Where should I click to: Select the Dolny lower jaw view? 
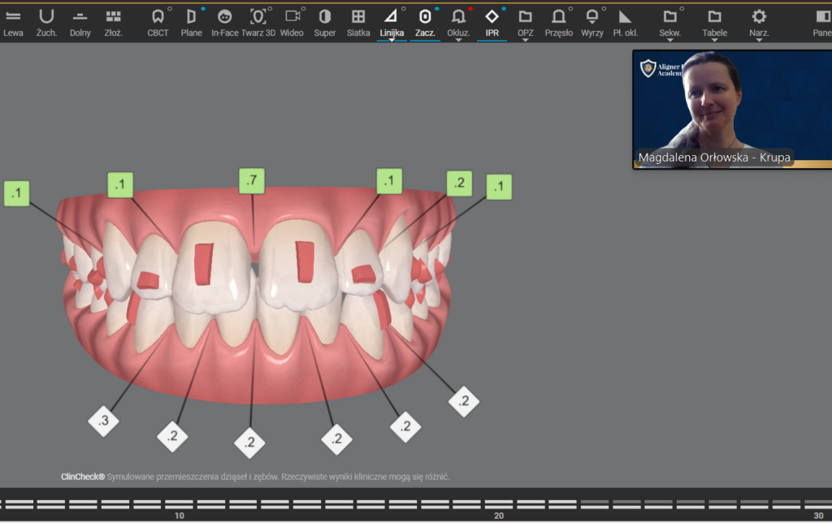[80, 21]
